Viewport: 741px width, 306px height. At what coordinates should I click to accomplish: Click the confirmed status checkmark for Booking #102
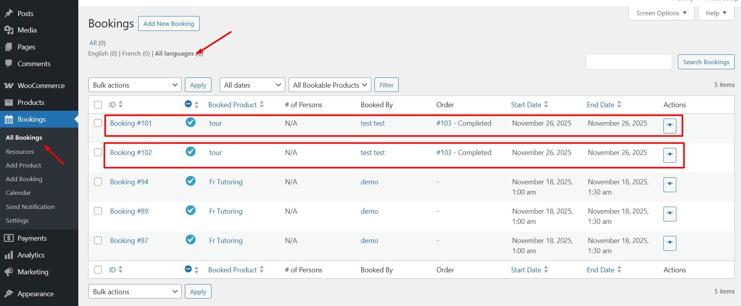click(x=190, y=151)
